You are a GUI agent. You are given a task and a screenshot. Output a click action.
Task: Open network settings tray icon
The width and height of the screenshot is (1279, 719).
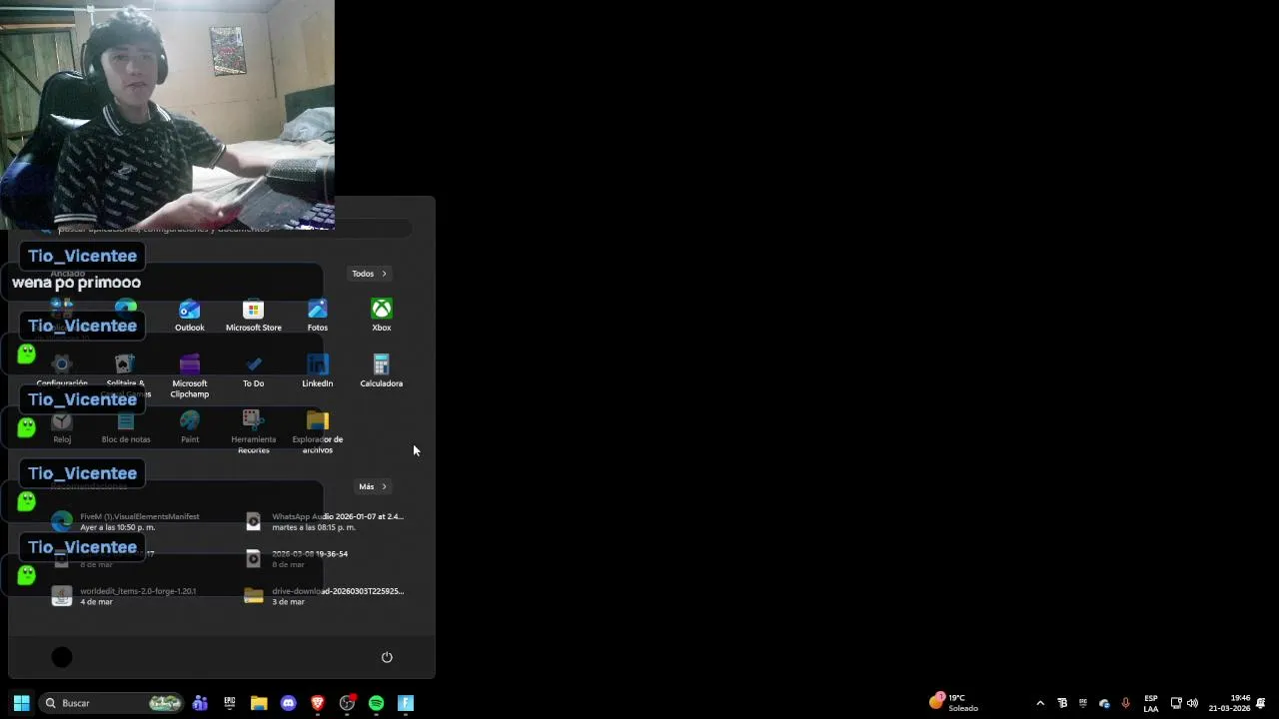click(x=1176, y=703)
